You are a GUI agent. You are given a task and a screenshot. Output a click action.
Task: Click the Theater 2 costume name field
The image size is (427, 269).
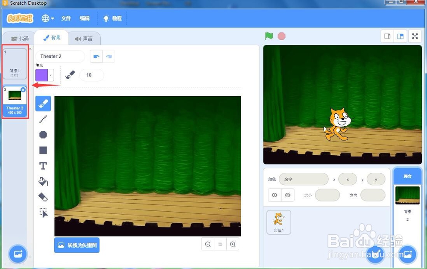[60, 56]
